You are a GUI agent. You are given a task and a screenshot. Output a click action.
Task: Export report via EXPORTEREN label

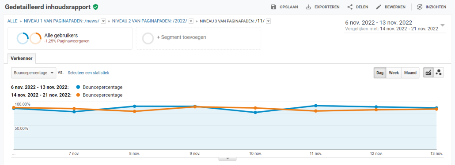(x=327, y=7)
